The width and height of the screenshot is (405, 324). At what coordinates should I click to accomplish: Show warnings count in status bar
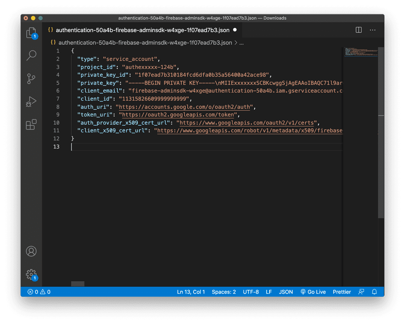(x=45, y=292)
